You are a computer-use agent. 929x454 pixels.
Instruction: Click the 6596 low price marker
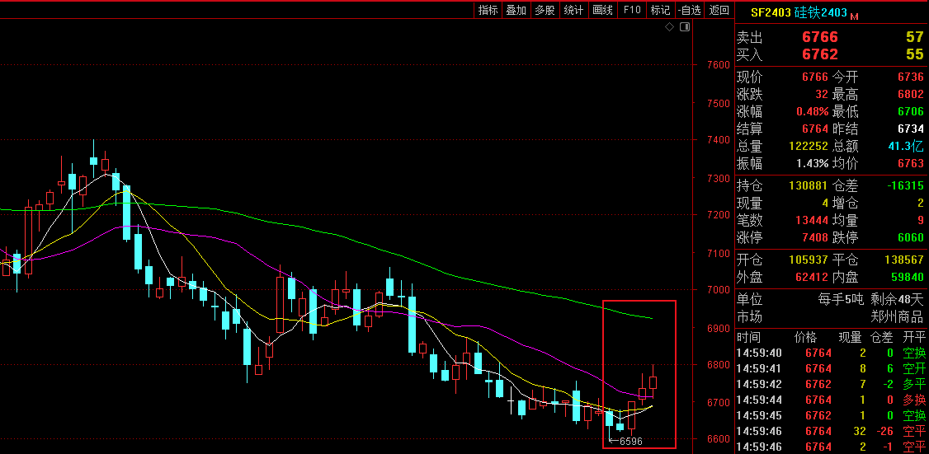point(630,442)
